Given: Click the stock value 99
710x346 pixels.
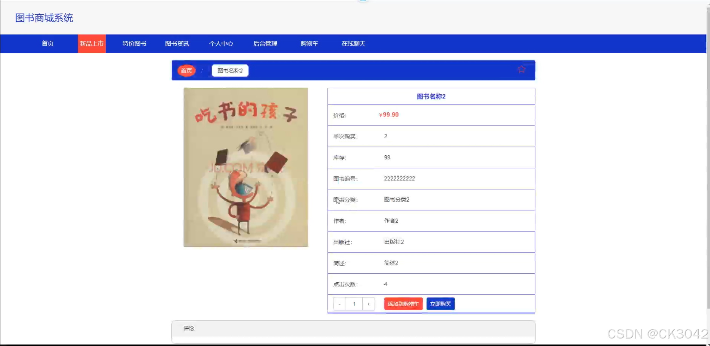Looking at the screenshot, I should pos(387,158).
